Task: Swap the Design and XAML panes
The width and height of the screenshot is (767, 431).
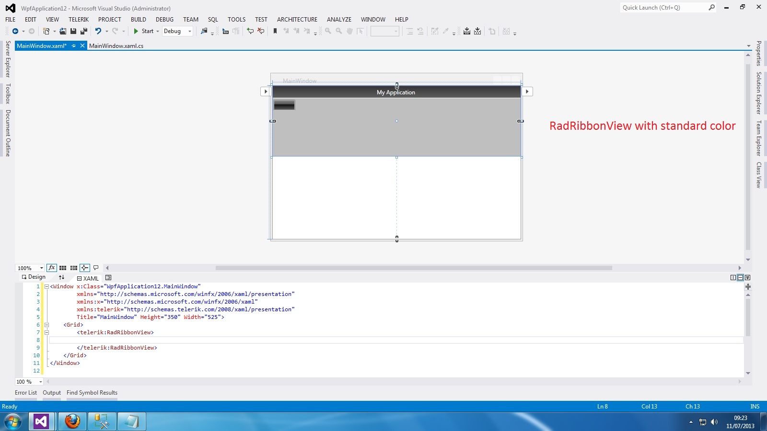Action: tap(61, 277)
